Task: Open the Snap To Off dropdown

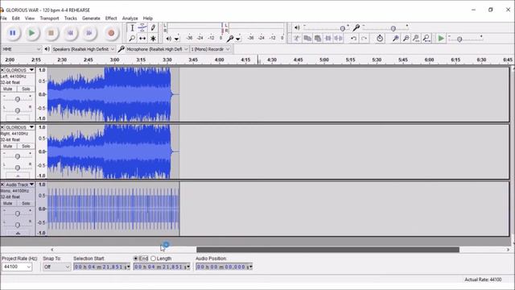Action: (57, 267)
